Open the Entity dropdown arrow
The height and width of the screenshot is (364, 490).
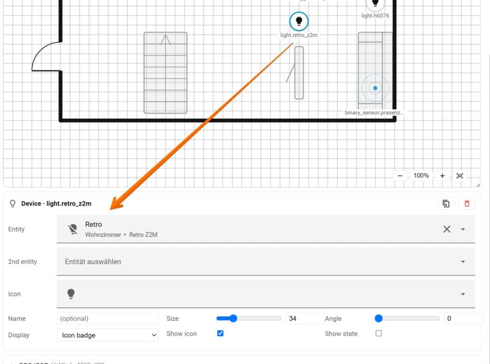(463, 229)
